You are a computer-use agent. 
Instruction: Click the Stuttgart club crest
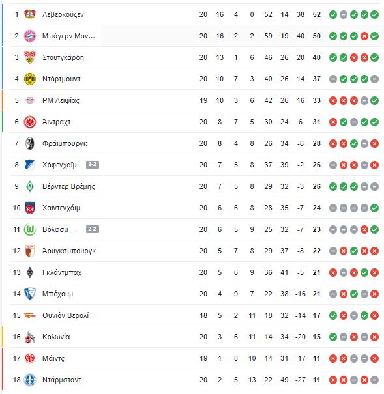tap(30, 57)
